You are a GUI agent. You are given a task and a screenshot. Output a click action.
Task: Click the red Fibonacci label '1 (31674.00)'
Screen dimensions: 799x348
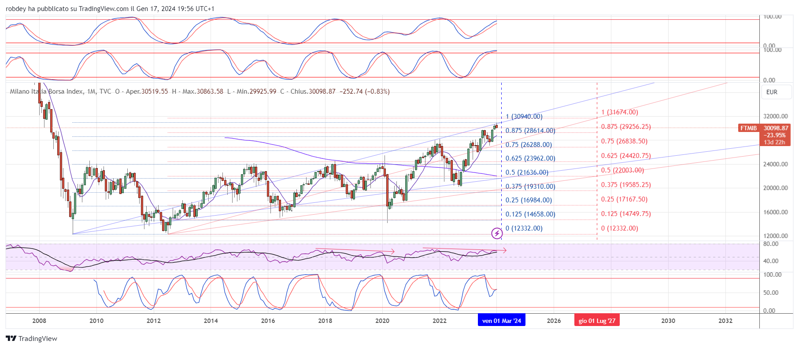(620, 112)
